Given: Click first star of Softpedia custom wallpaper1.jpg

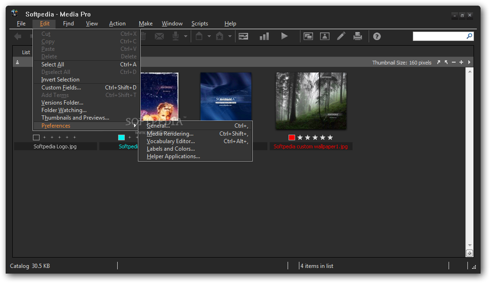Looking at the screenshot, I should 300,137.
